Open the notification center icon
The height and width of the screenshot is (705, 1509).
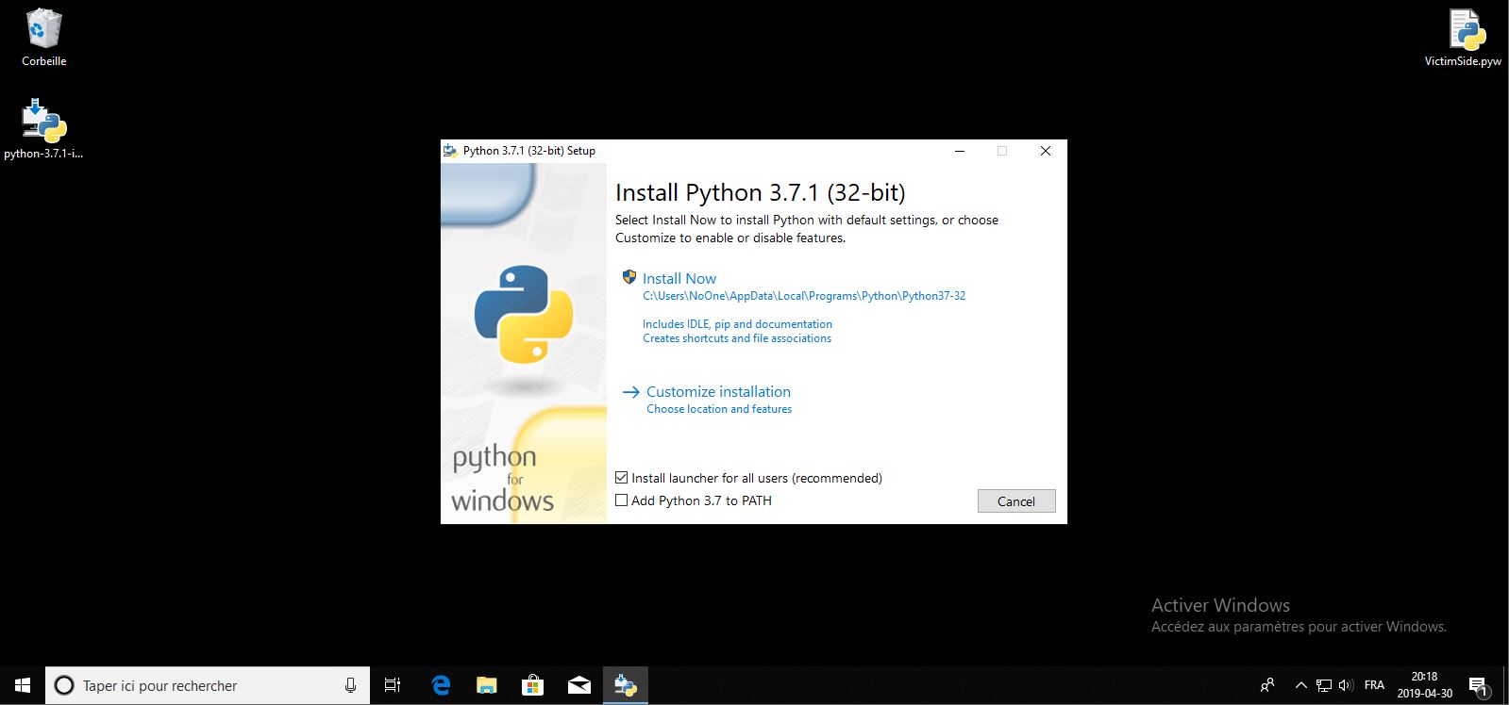click(1478, 686)
